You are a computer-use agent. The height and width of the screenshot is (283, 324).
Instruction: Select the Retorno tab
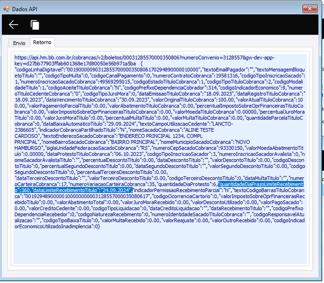[42, 43]
